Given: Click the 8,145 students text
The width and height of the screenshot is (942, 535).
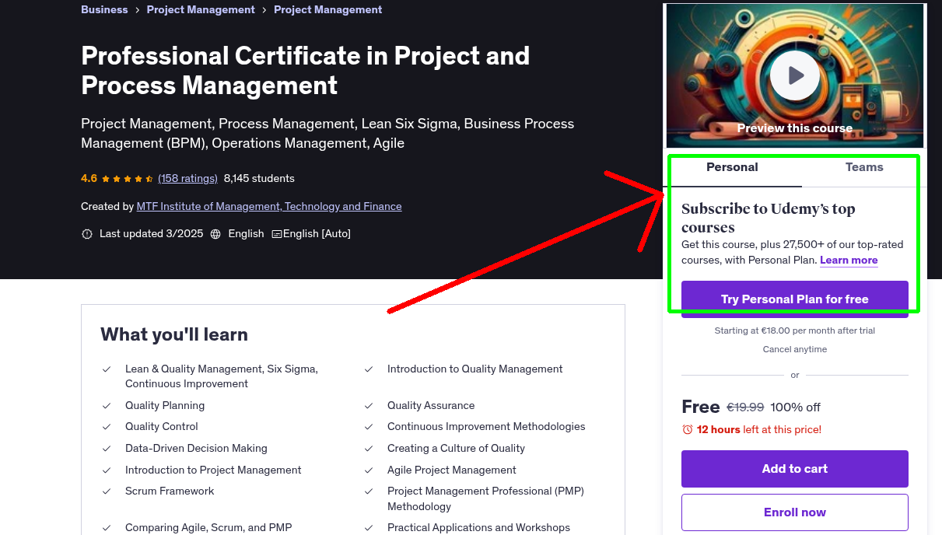Looking at the screenshot, I should point(259,178).
